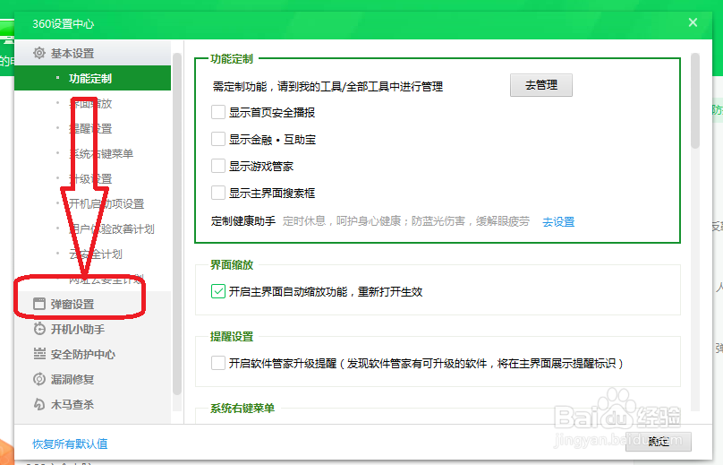The image size is (723, 465).
Task: Expand the 木马查杀 section
Action: point(93,404)
